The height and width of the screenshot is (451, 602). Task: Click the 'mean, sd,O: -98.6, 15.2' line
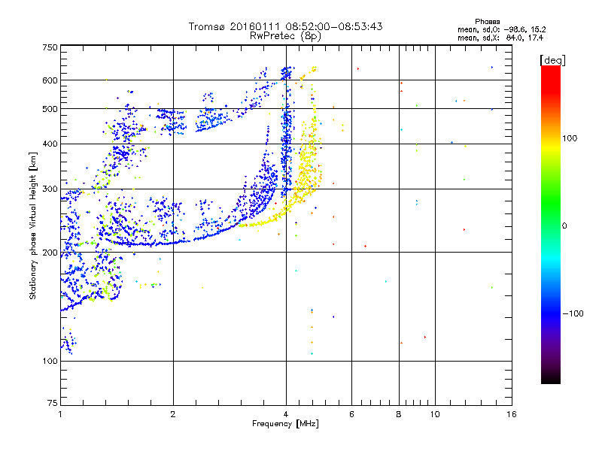tap(501, 29)
